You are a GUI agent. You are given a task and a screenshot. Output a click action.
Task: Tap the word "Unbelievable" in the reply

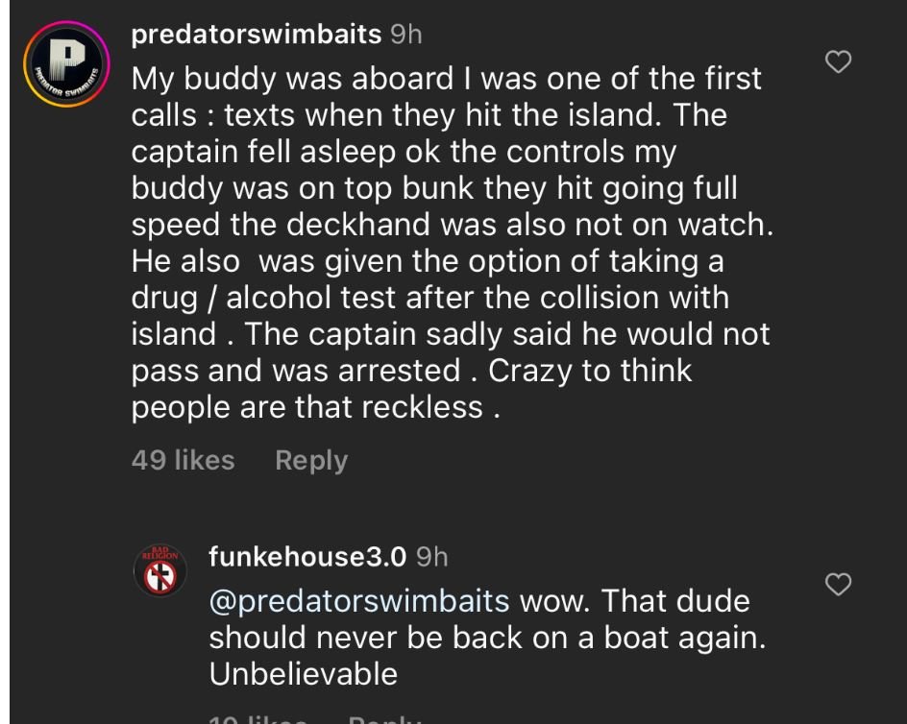304,674
